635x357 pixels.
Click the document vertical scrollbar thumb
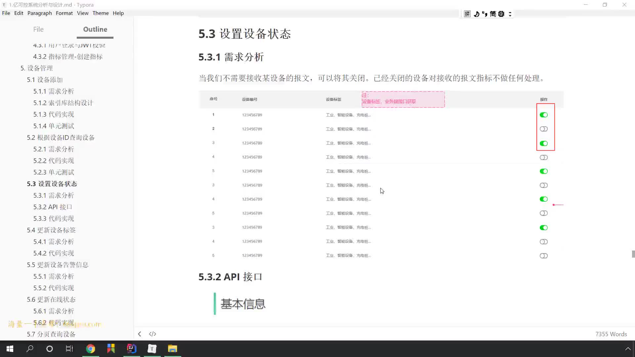[633, 254]
